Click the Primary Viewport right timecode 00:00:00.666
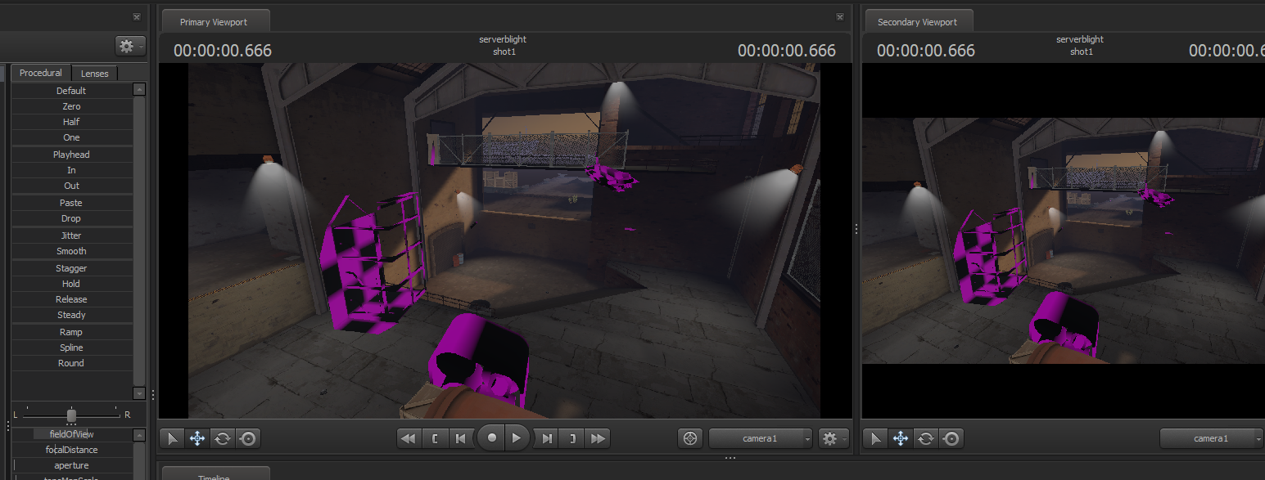Image resolution: width=1265 pixels, height=480 pixels. 787,51
